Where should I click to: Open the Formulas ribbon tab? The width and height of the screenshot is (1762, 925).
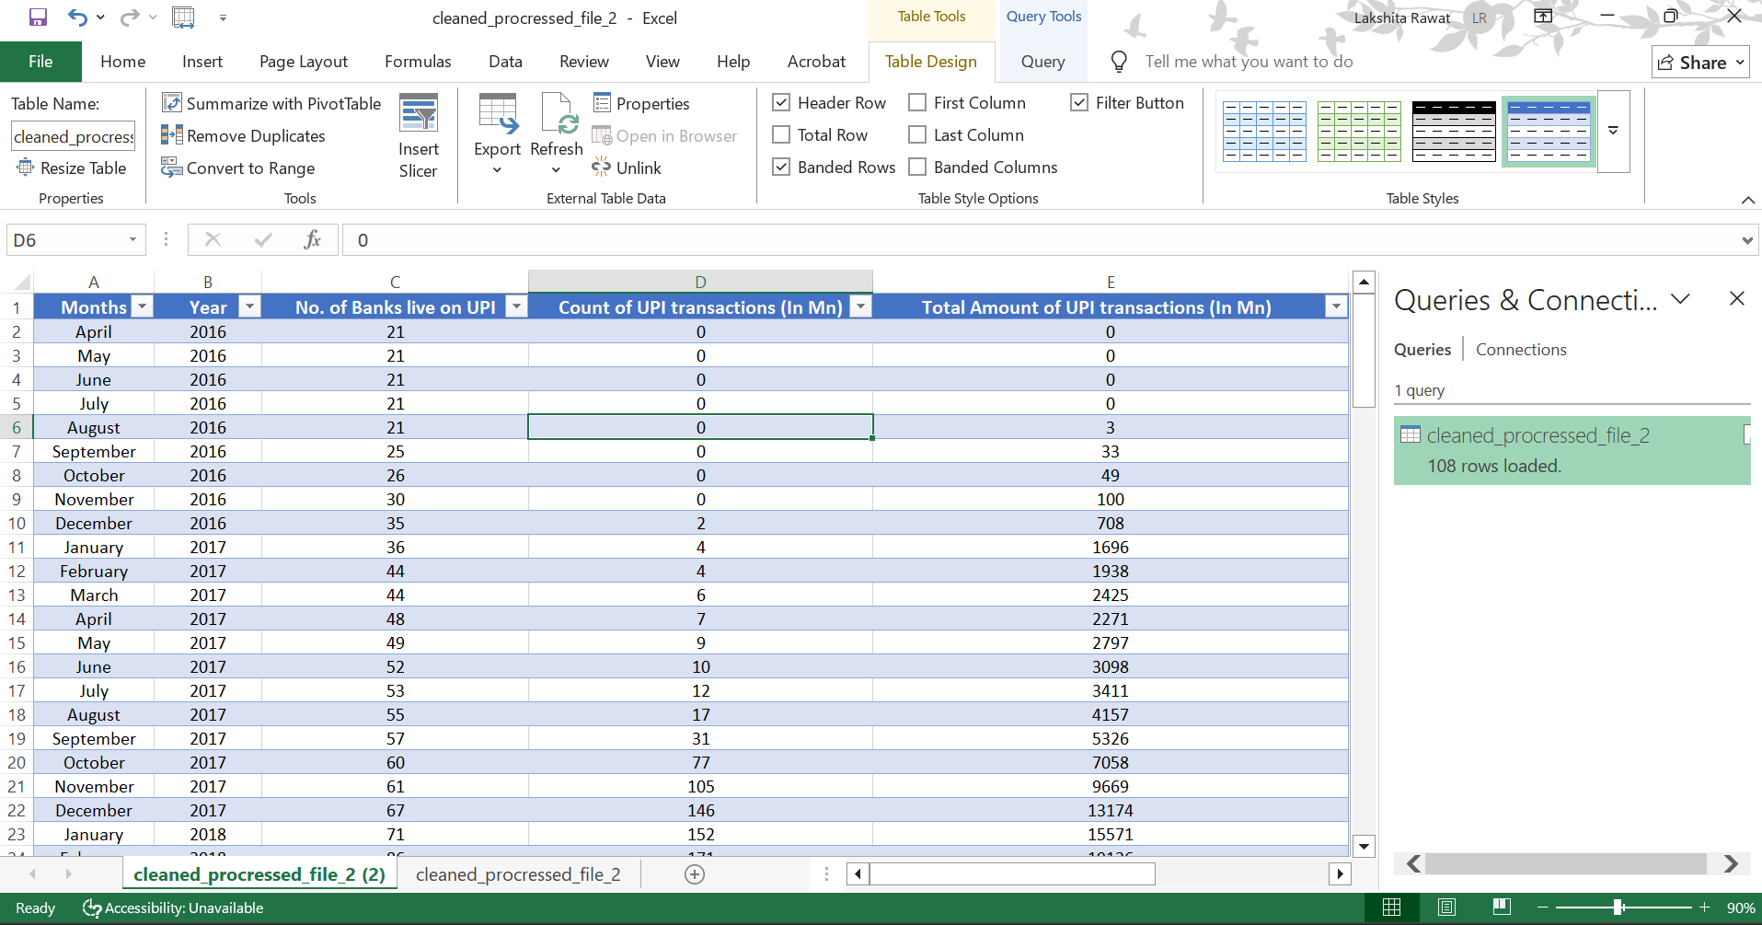point(418,62)
